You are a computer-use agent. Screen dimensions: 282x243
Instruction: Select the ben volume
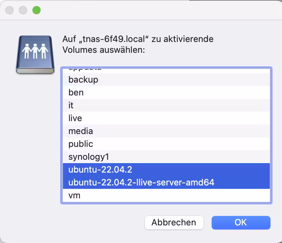pyautogui.click(x=166, y=92)
